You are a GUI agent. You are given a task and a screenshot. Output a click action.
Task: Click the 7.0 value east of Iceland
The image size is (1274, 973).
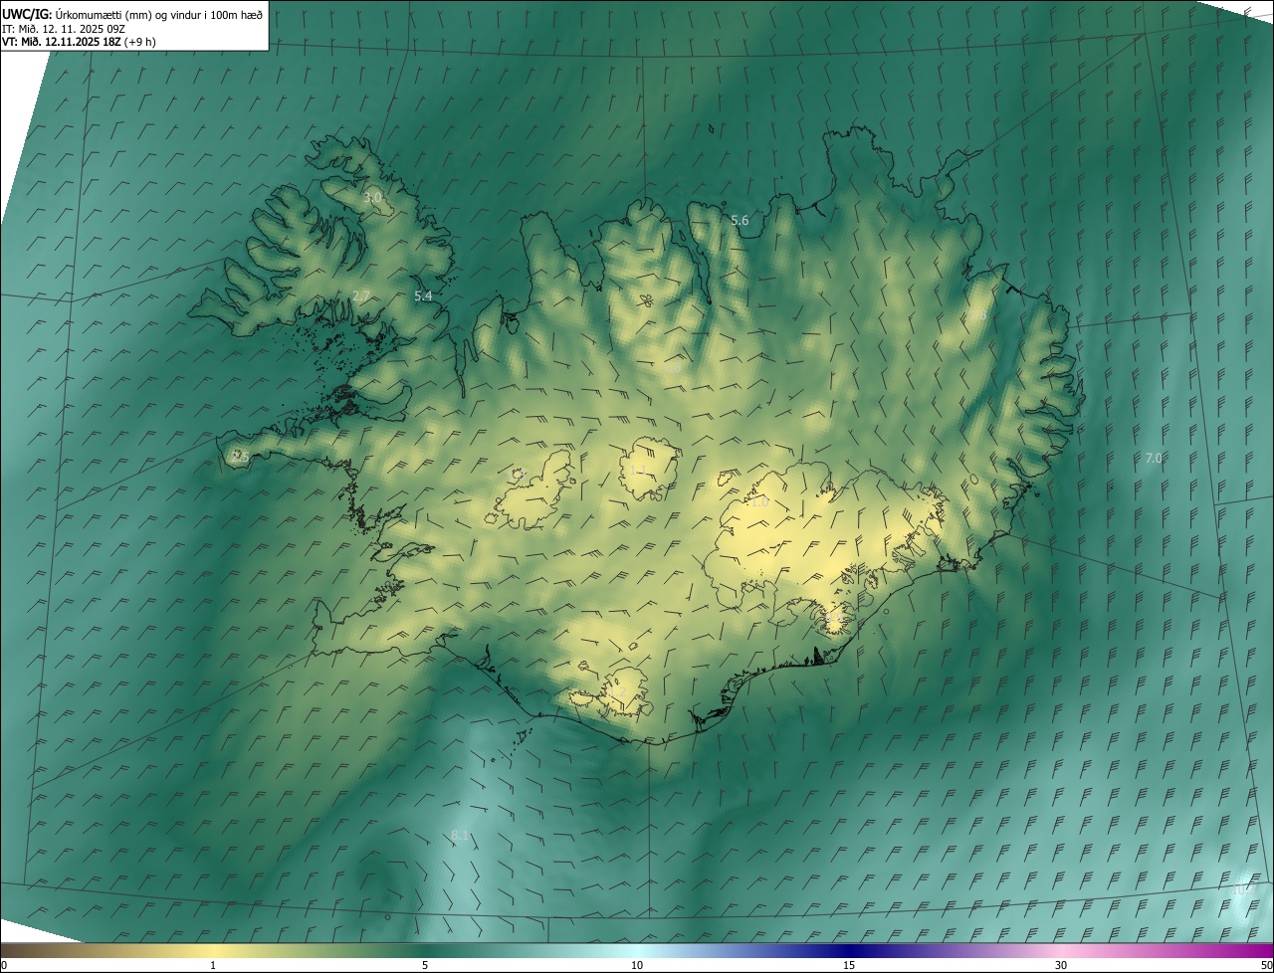click(x=1154, y=458)
